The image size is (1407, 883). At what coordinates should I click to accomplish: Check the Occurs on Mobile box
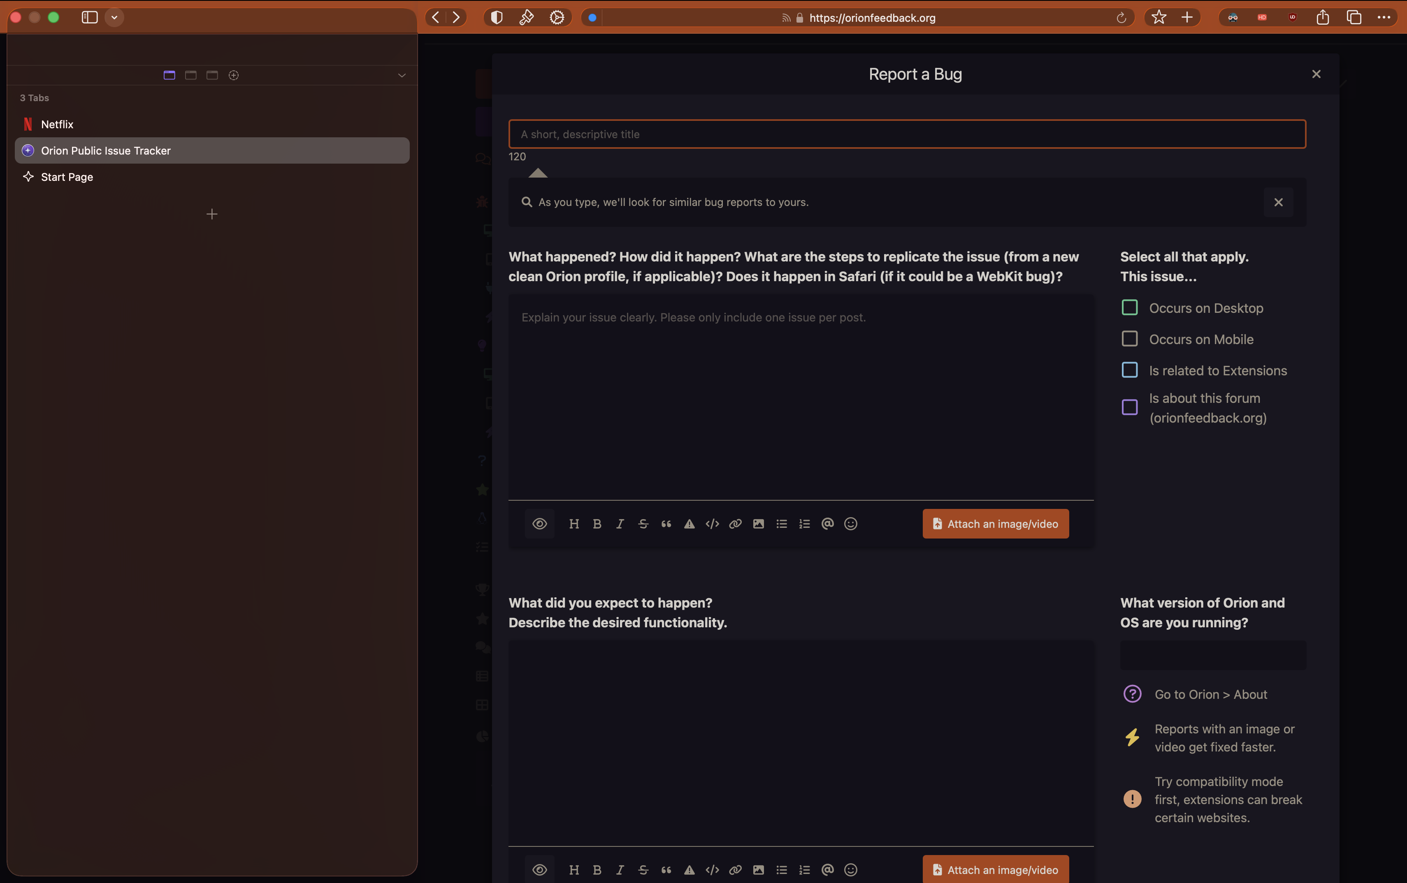pos(1129,339)
